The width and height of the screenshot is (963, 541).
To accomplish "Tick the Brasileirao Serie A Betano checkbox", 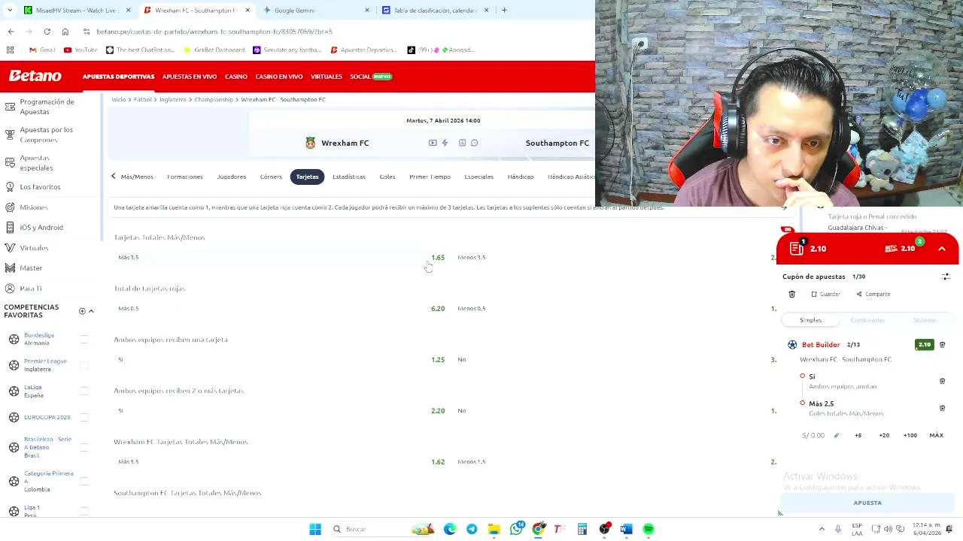I will pos(84,447).
